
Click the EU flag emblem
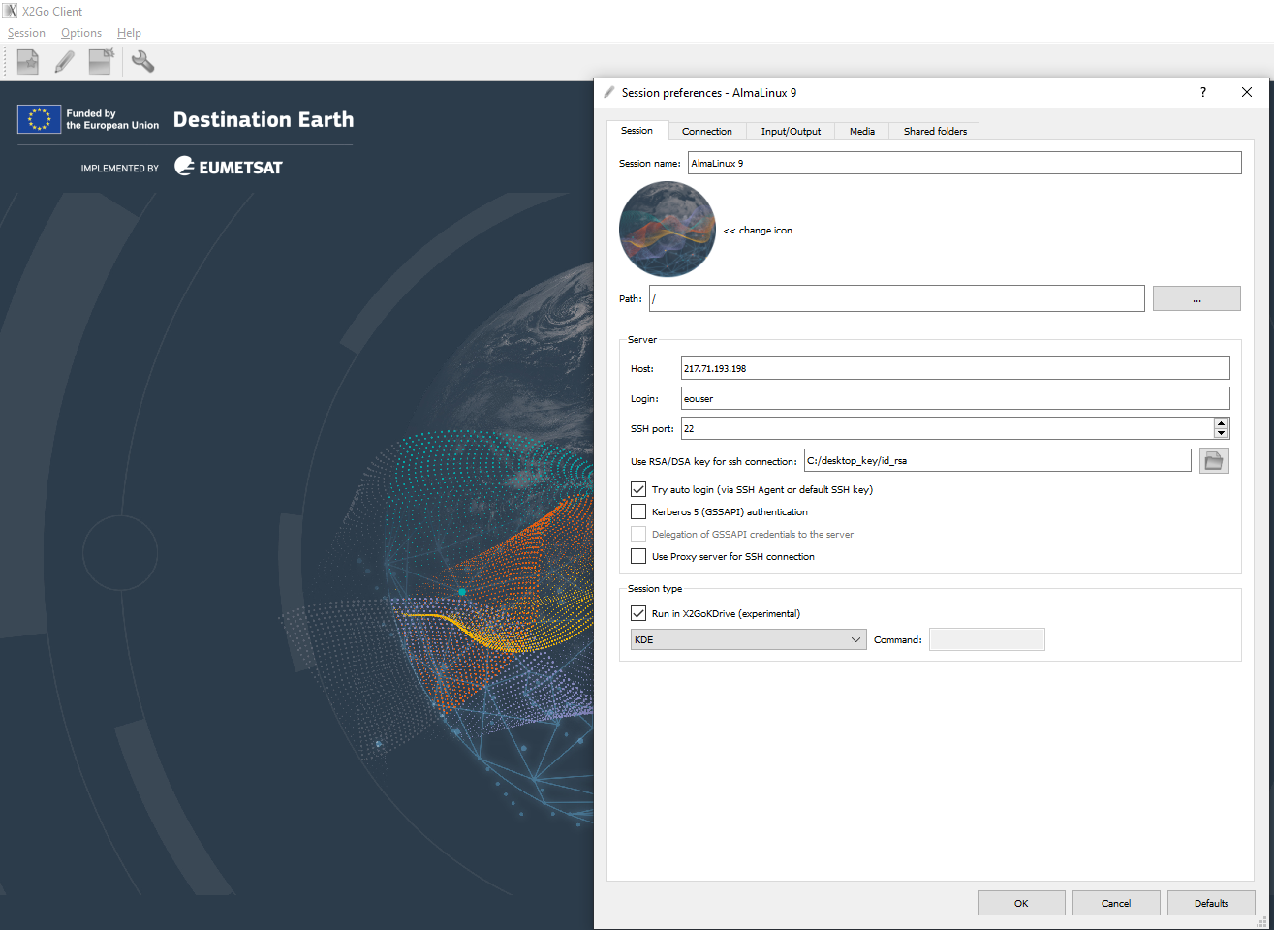click(39, 119)
